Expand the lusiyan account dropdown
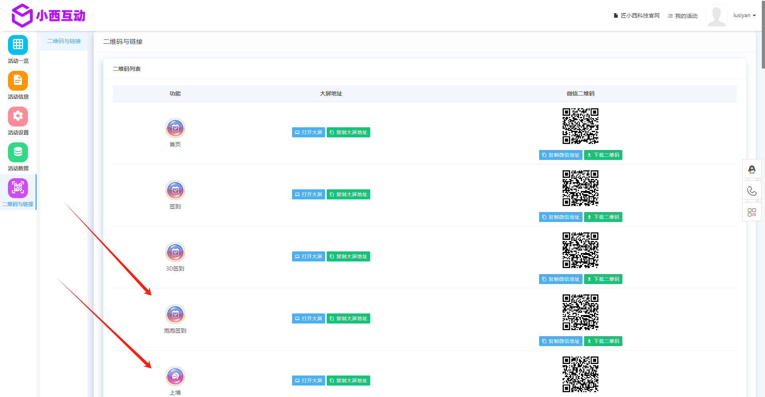765x397 pixels. pos(744,16)
